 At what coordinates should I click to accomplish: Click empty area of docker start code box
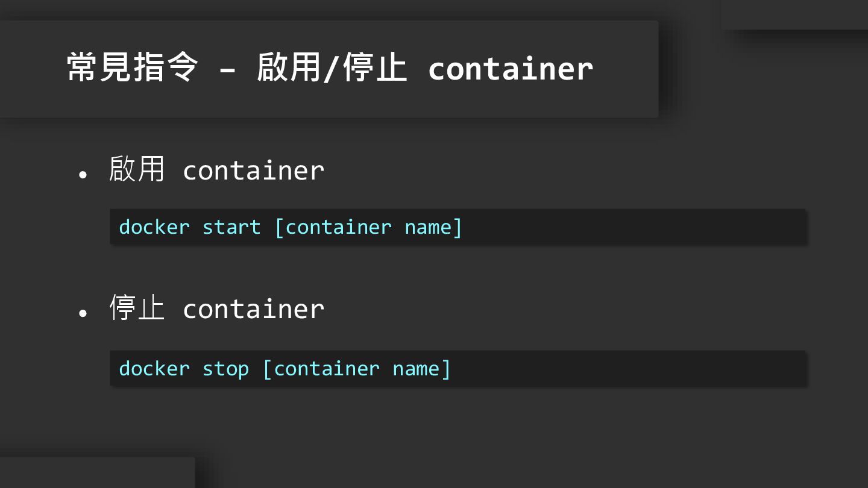[633, 227]
